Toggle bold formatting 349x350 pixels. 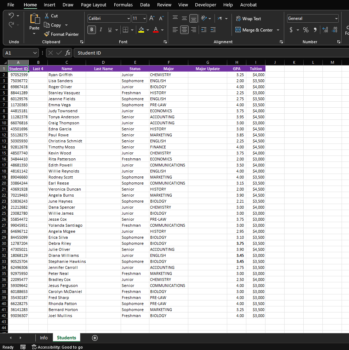(x=91, y=30)
